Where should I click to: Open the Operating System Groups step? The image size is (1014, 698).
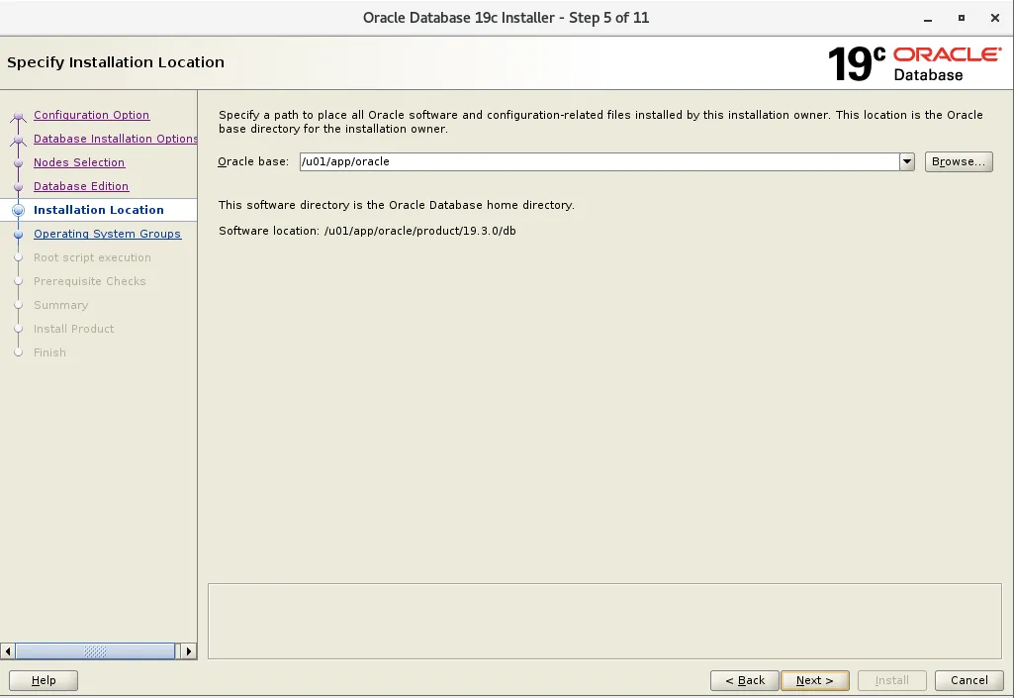click(x=108, y=234)
